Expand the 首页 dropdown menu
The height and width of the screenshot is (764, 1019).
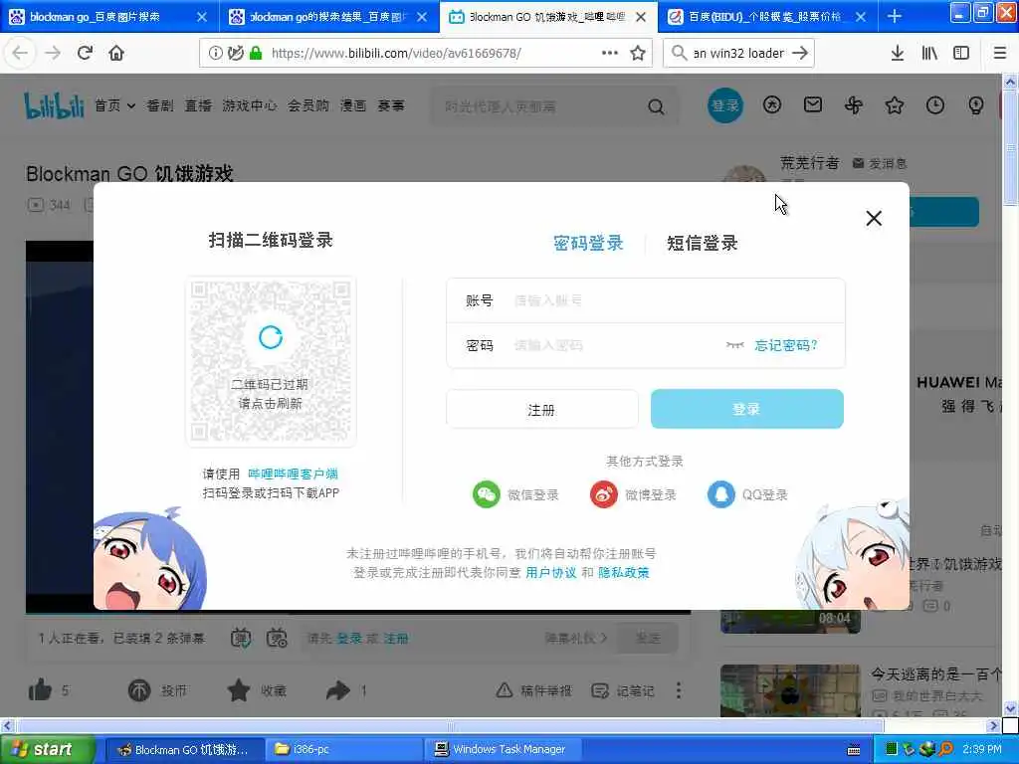click(115, 105)
